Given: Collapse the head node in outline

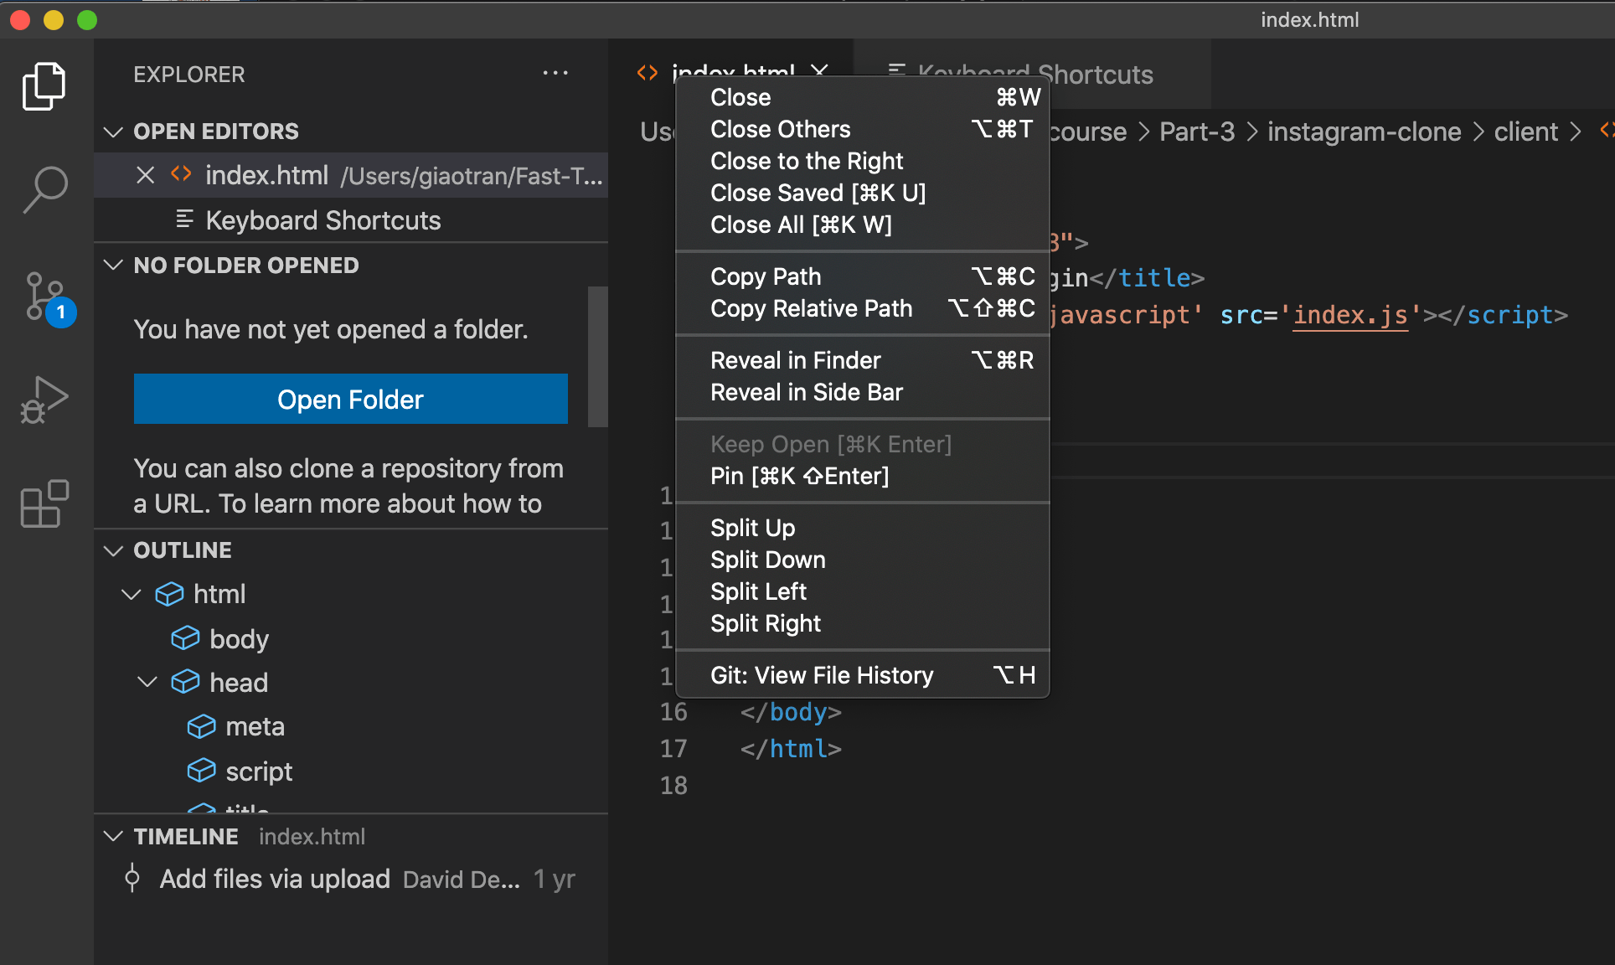Looking at the screenshot, I should 147,682.
